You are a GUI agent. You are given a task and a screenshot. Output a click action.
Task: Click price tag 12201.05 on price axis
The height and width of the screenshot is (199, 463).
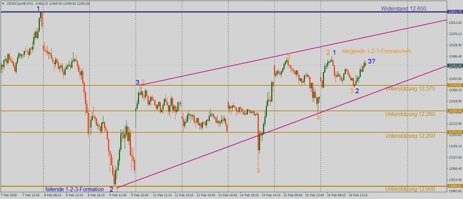coord(455,132)
